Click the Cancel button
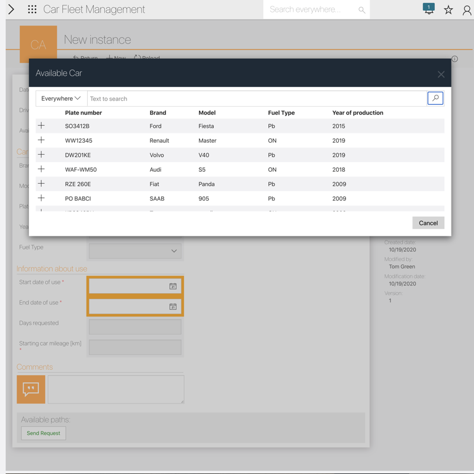 pyautogui.click(x=428, y=223)
